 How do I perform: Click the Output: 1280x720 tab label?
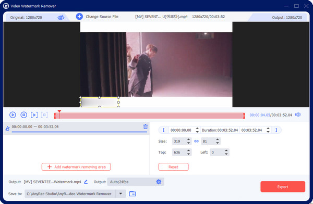coord(287,18)
